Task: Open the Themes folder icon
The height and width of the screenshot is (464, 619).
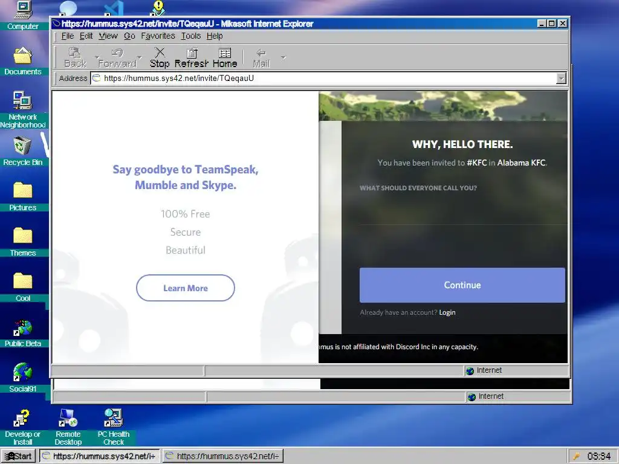Action: pos(23,242)
